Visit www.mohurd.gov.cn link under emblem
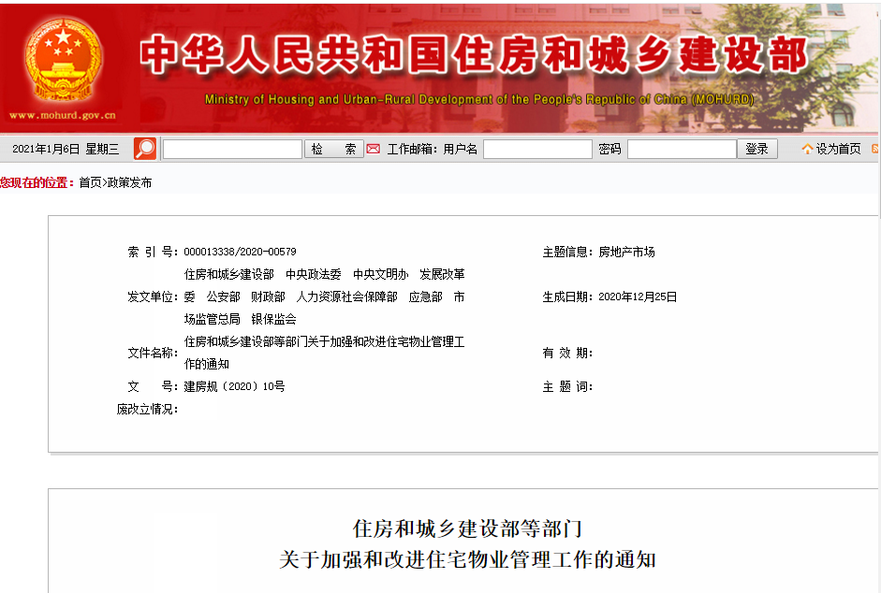Screen dimensions: 881x593 [x=63, y=115]
